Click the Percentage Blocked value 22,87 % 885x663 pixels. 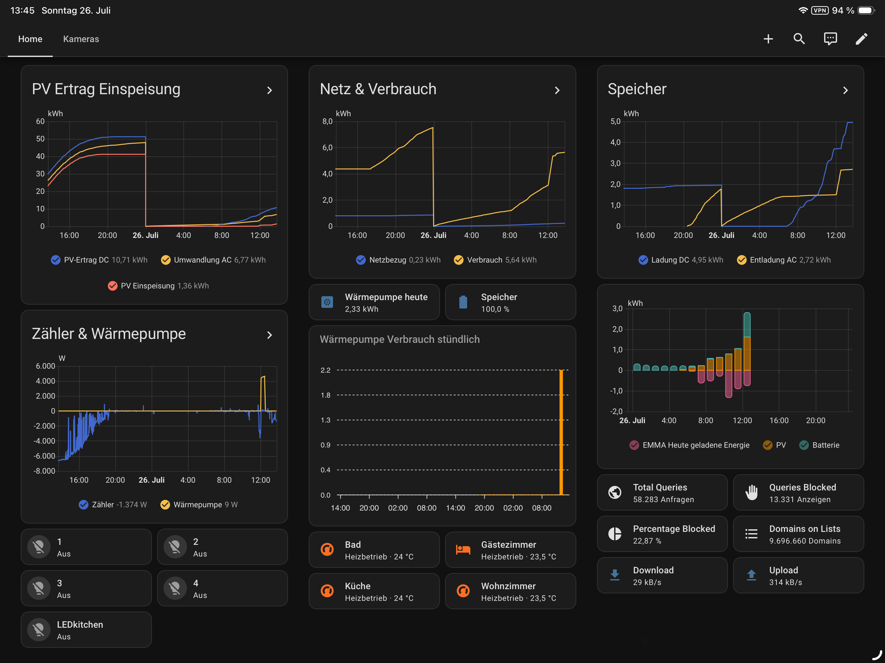tap(647, 541)
